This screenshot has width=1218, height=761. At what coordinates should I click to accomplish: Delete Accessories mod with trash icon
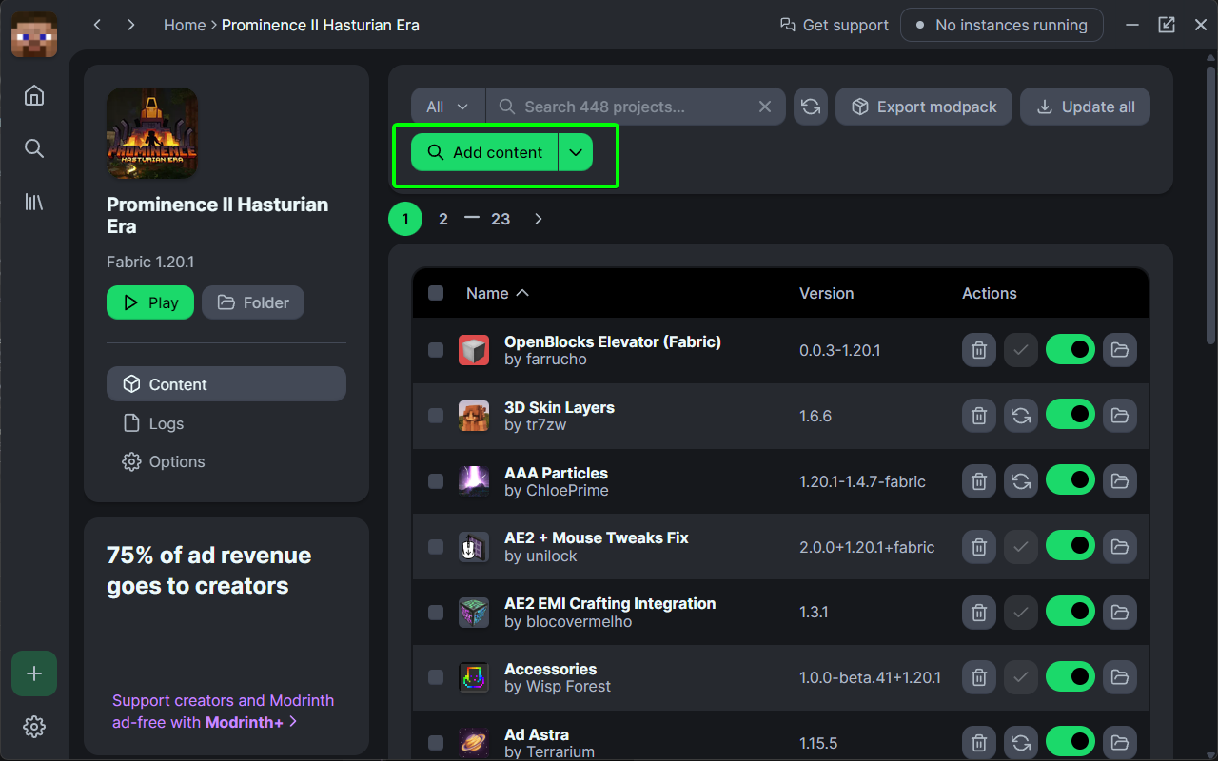tap(978, 677)
